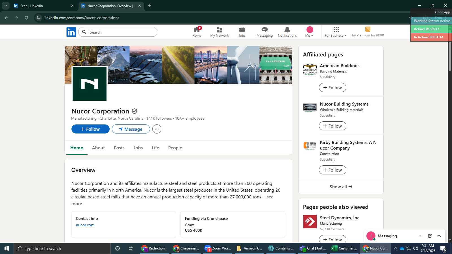
Task: Click Message button for Nucor Corporation
Action: pos(131,129)
